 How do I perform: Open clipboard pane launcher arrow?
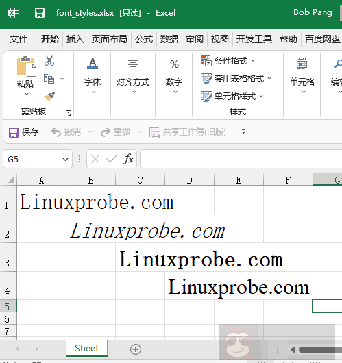(69, 113)
